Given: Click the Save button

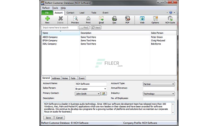Looking at the screenshot, I should pyautogui.click(x=49, y=118).
